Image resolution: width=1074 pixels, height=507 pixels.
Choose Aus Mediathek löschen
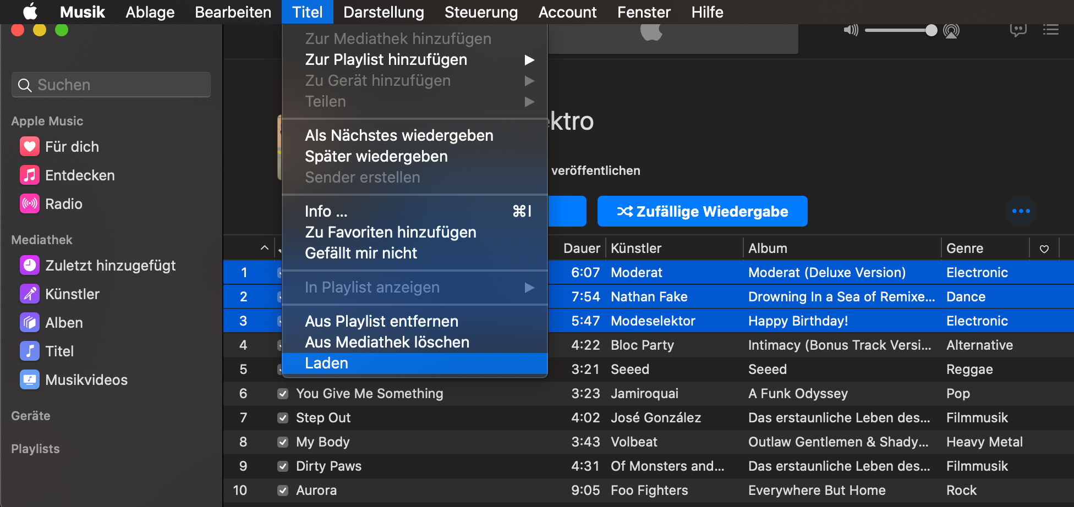415,342
